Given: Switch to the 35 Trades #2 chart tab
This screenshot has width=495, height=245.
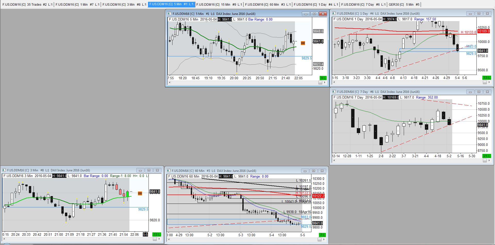Looking at the screenshot, I should (x=27, y=4).
